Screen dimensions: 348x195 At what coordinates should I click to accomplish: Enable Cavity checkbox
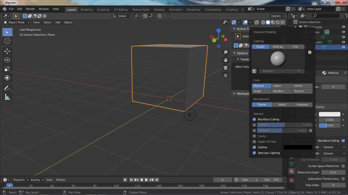254,136
